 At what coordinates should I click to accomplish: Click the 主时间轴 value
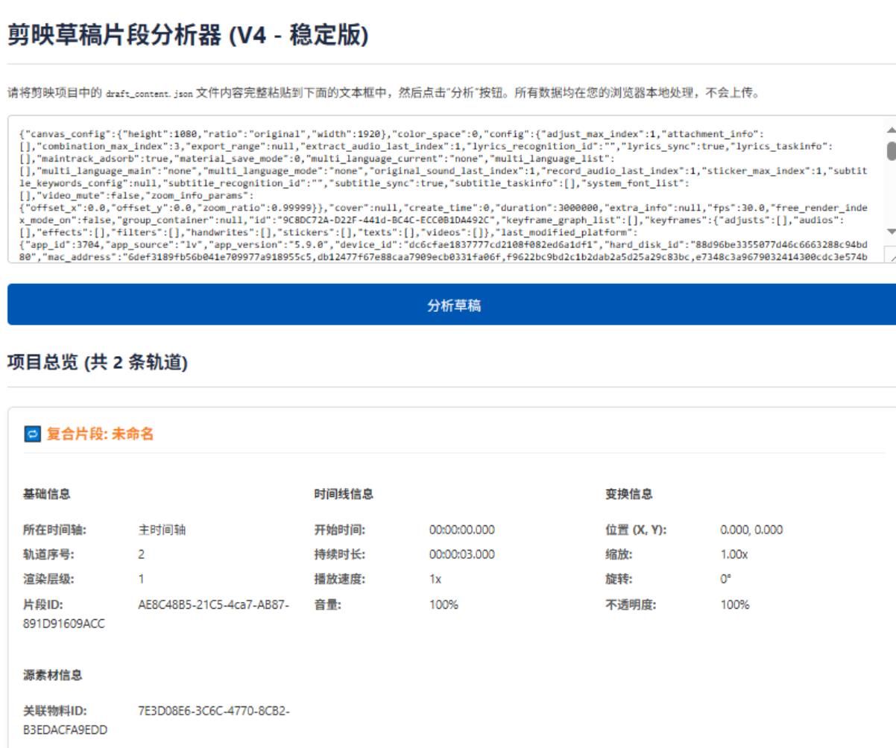162,530
